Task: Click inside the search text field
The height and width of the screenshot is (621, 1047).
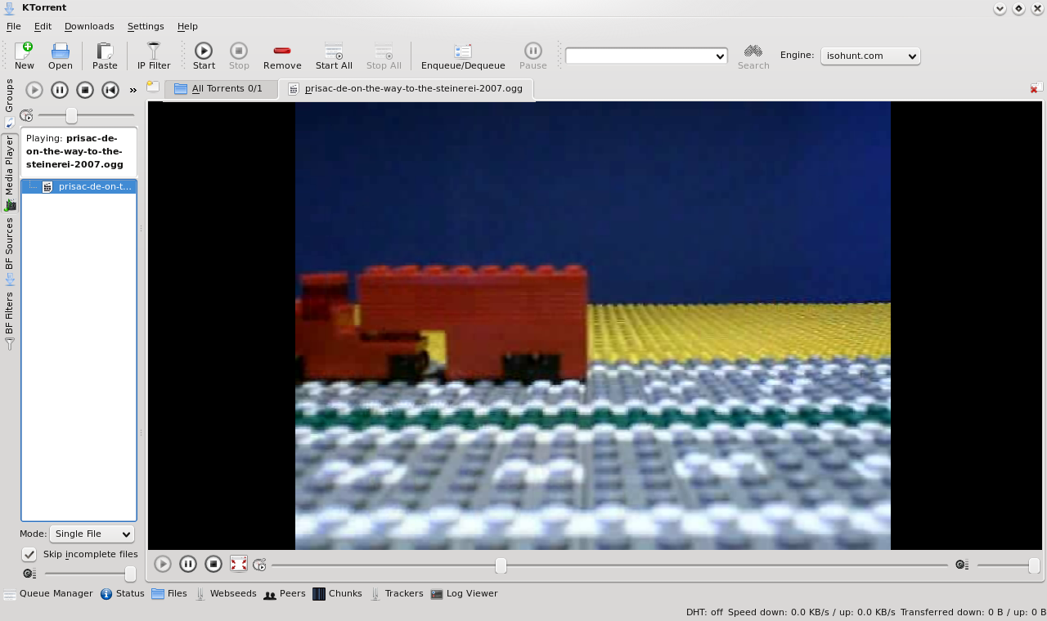Action: pyautogui.click(x=639, y=56)
